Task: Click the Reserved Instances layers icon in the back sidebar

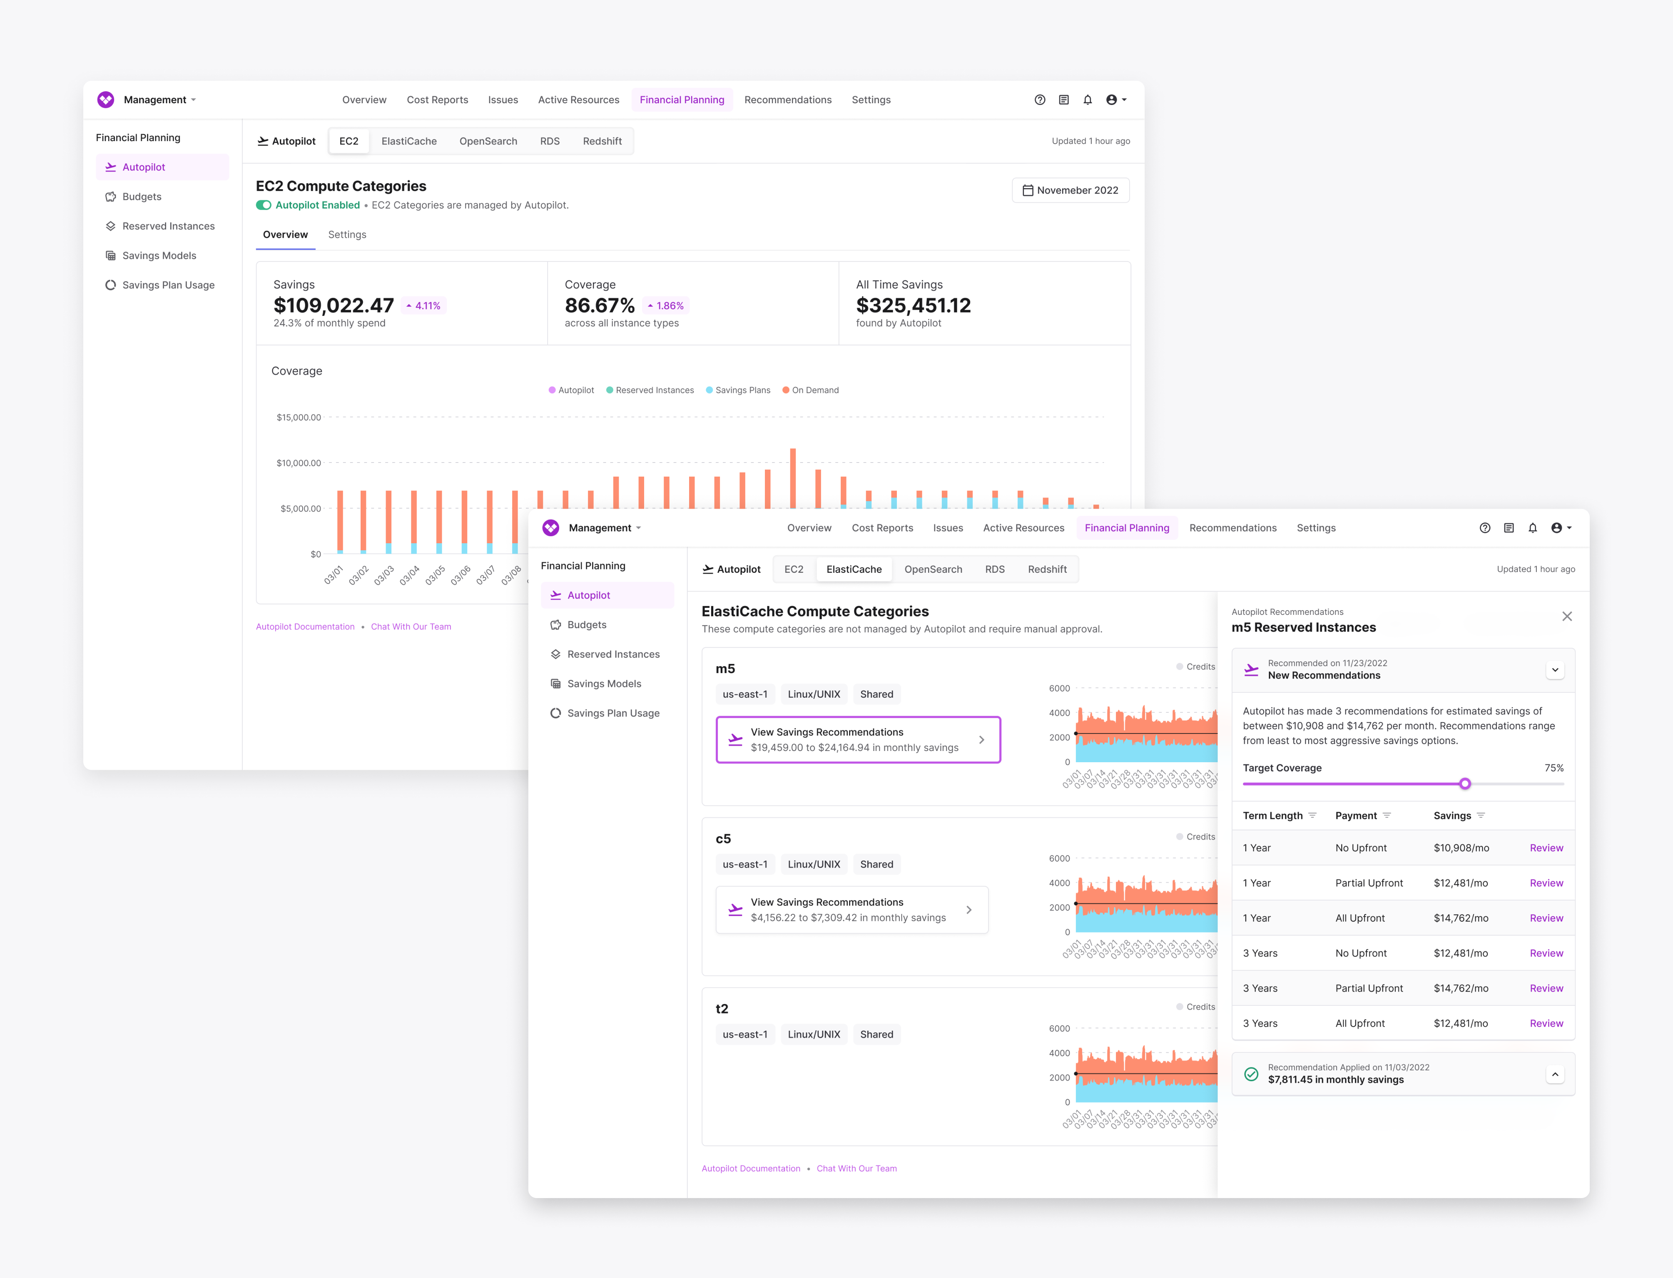Action: point(110,226)
